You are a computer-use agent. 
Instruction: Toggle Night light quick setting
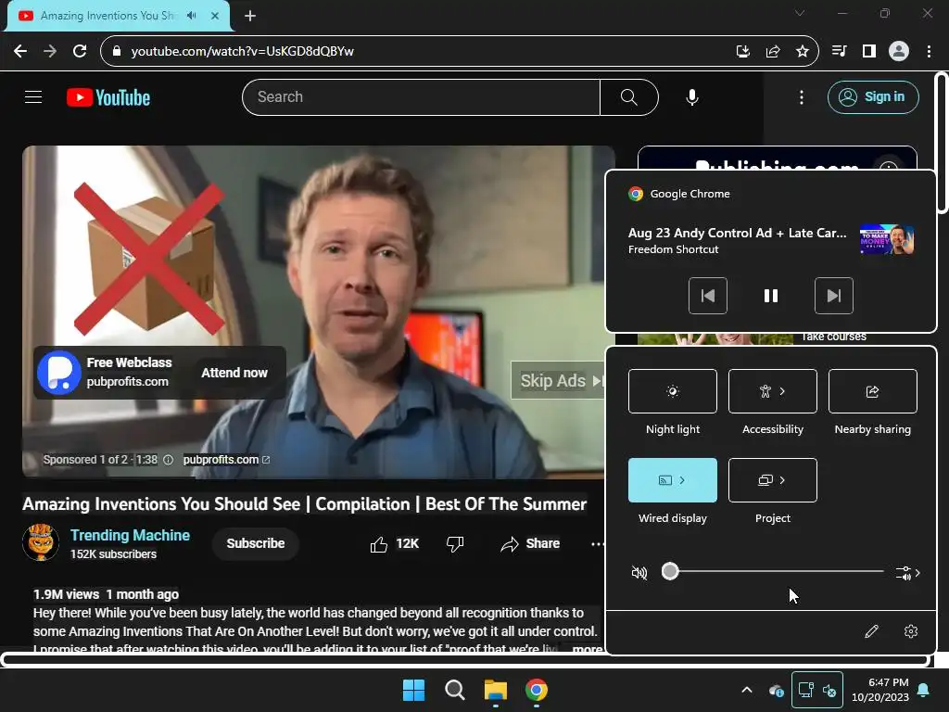coord(673,391)
